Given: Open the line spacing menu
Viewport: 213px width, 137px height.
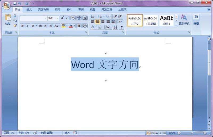Looking at the screenshot, I should pyautogui.click(x=120, y=22).
